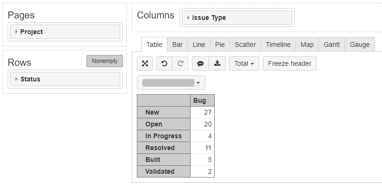Open the Timeline tab
Viewport: 382px width, 187px height.
click(278, 45)
